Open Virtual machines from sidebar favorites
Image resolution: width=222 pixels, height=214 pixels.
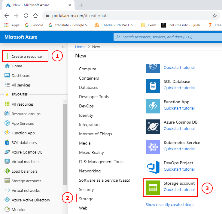point(26,162)
